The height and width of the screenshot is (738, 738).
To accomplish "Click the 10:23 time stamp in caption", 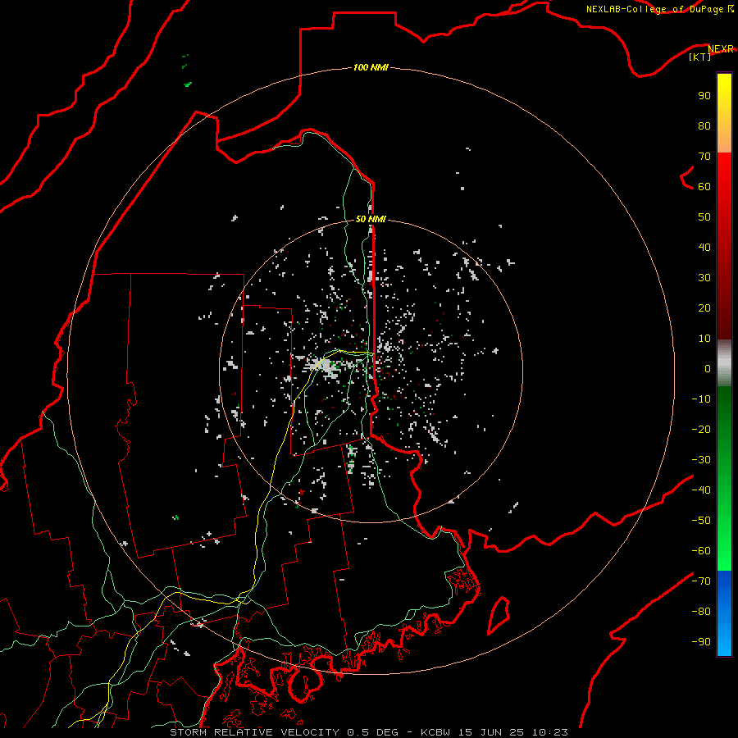I will [x=550, y=732].
